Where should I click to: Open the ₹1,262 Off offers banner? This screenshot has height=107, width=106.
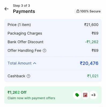click(53, 95)
